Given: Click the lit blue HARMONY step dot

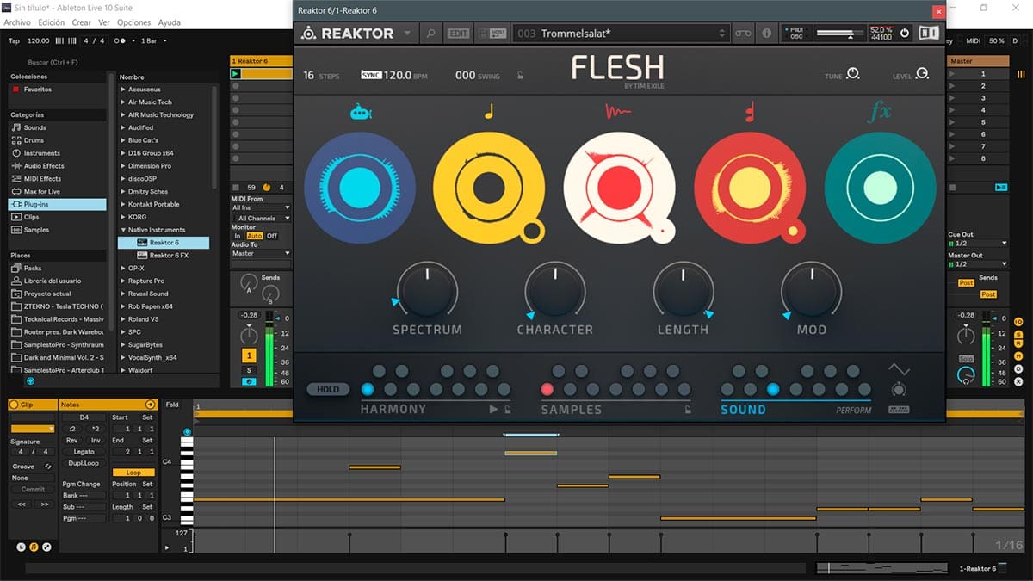Looking at the screenshot, I should click(368, 389).
